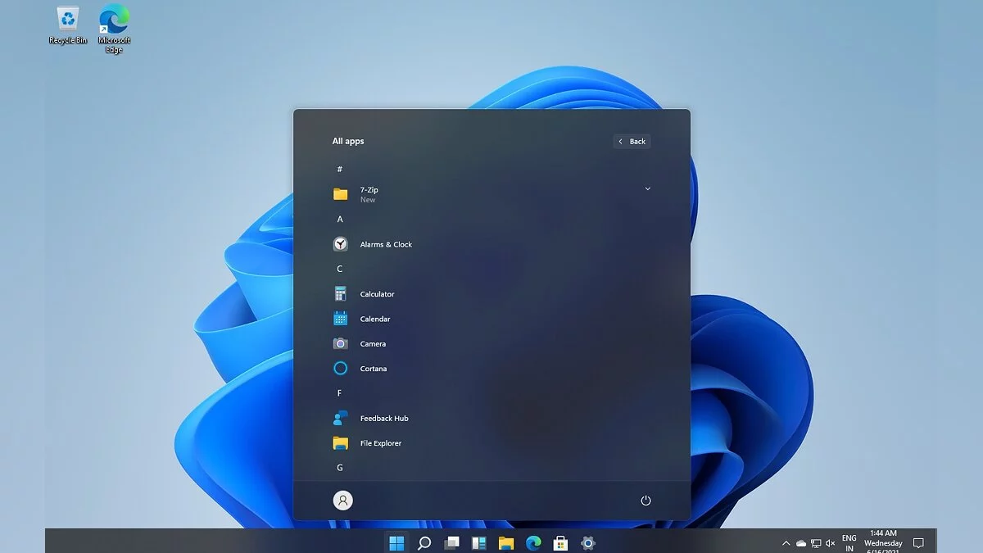Jump to letter C section header
The height and width of the screenshot is (553, 983).
click(x=340, y=269)
